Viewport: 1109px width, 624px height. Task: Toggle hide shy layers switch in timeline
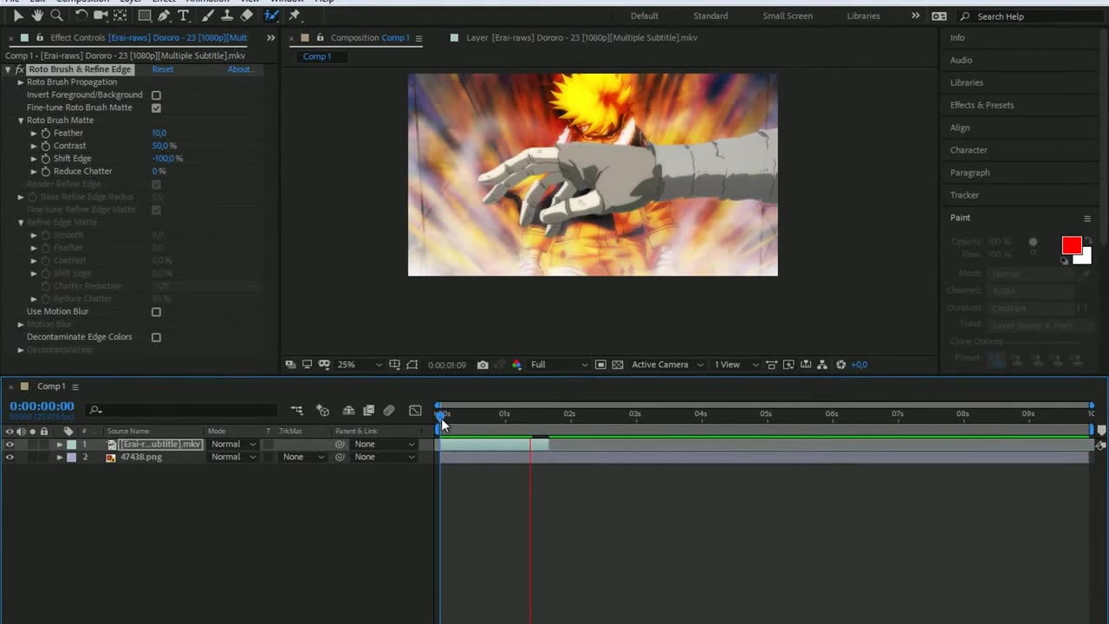[348, 410]
